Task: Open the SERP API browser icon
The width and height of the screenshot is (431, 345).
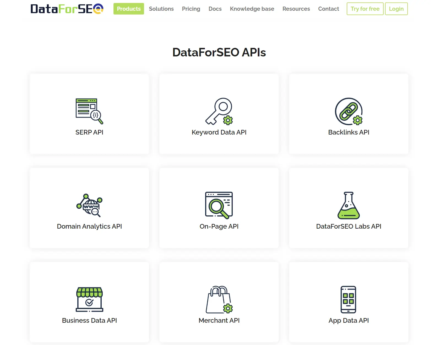Action: [90, 111]
